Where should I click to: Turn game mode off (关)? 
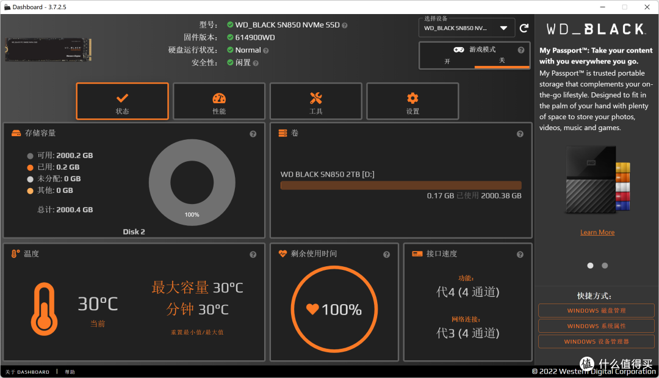tap(502, 60)
